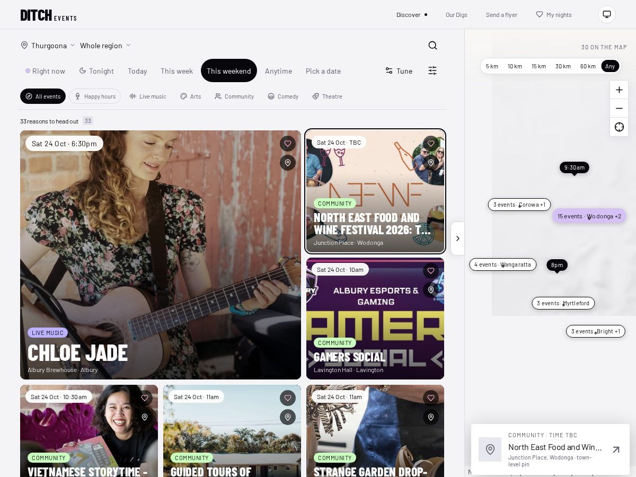
Task: Favorite the Strange Garden Drop-in event
Action: pyautogui.click(x=431, y=398)
